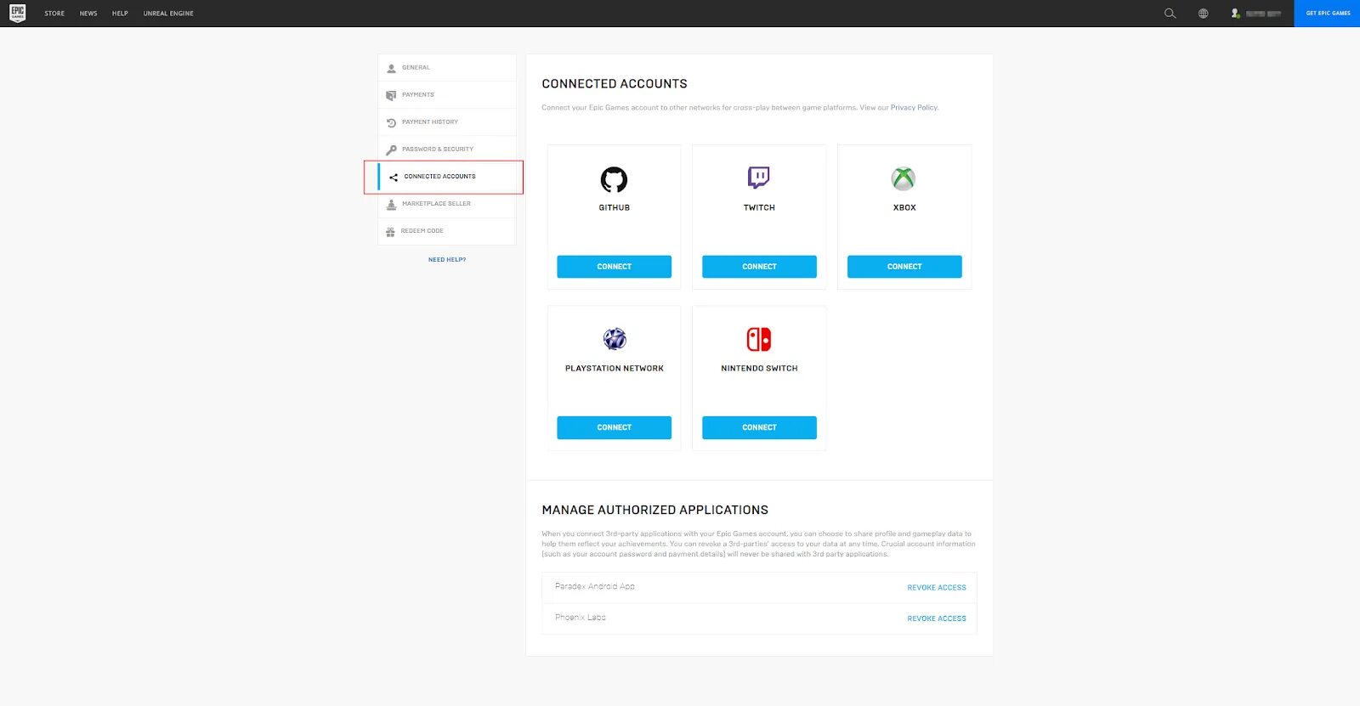
Task: Open Password & Security settings
Action: [x=447, y=150]
